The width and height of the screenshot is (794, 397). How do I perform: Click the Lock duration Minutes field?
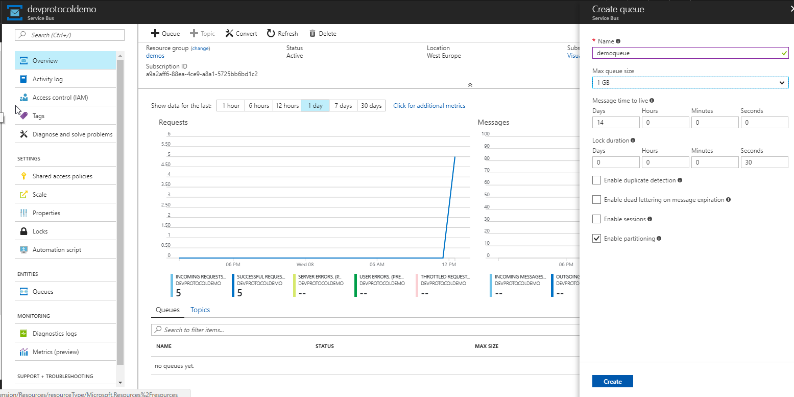[715, 162]
